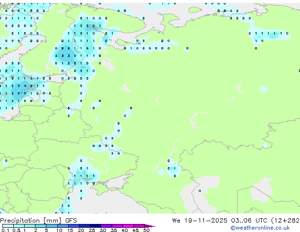Click the legend label 30
Screen dimensions: 300x232
click(103, 230)
